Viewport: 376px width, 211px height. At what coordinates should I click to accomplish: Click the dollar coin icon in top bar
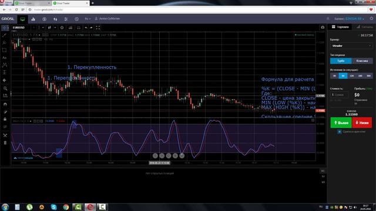pos(44,19)
